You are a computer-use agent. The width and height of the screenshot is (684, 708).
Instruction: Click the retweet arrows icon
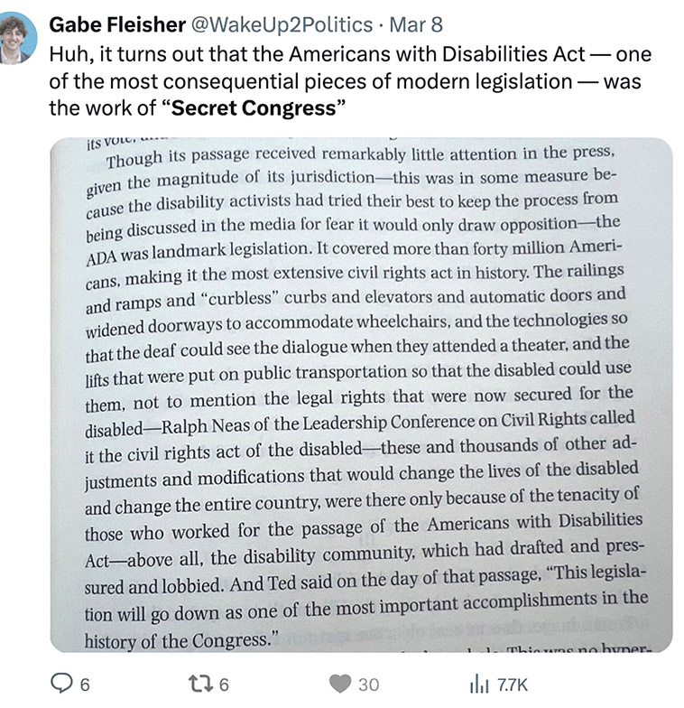(200, 685)
